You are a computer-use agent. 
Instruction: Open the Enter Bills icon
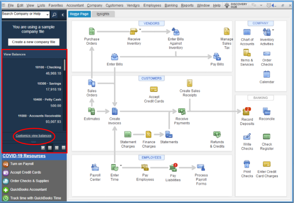click(x=114, y=57)
